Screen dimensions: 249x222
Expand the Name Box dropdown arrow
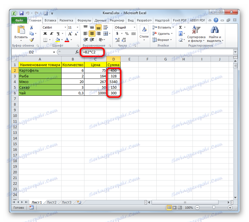tap(54, 52)
